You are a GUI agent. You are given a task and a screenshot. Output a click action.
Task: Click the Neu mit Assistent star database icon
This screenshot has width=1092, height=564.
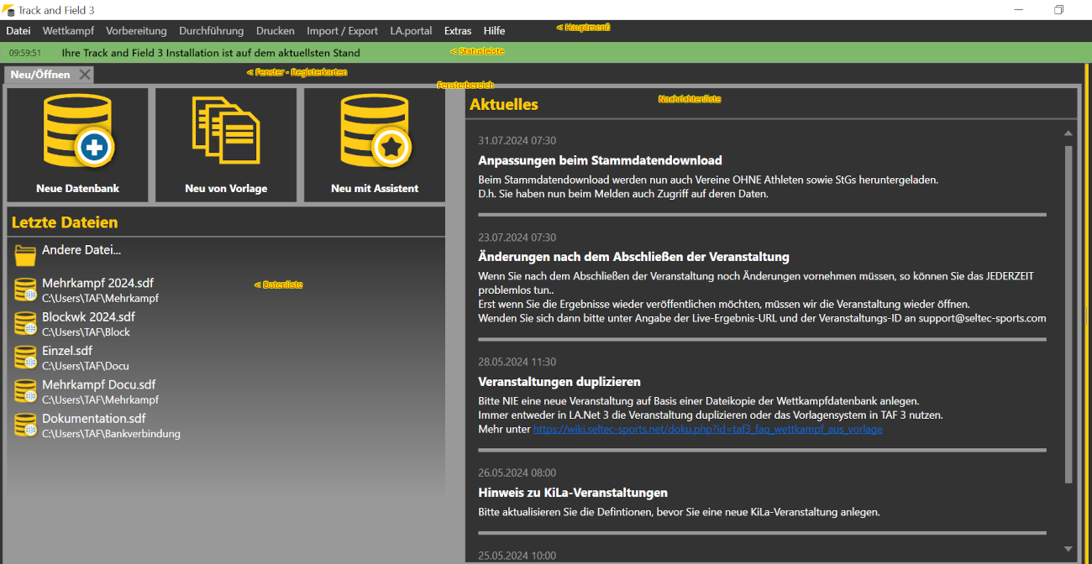[375, 131]
